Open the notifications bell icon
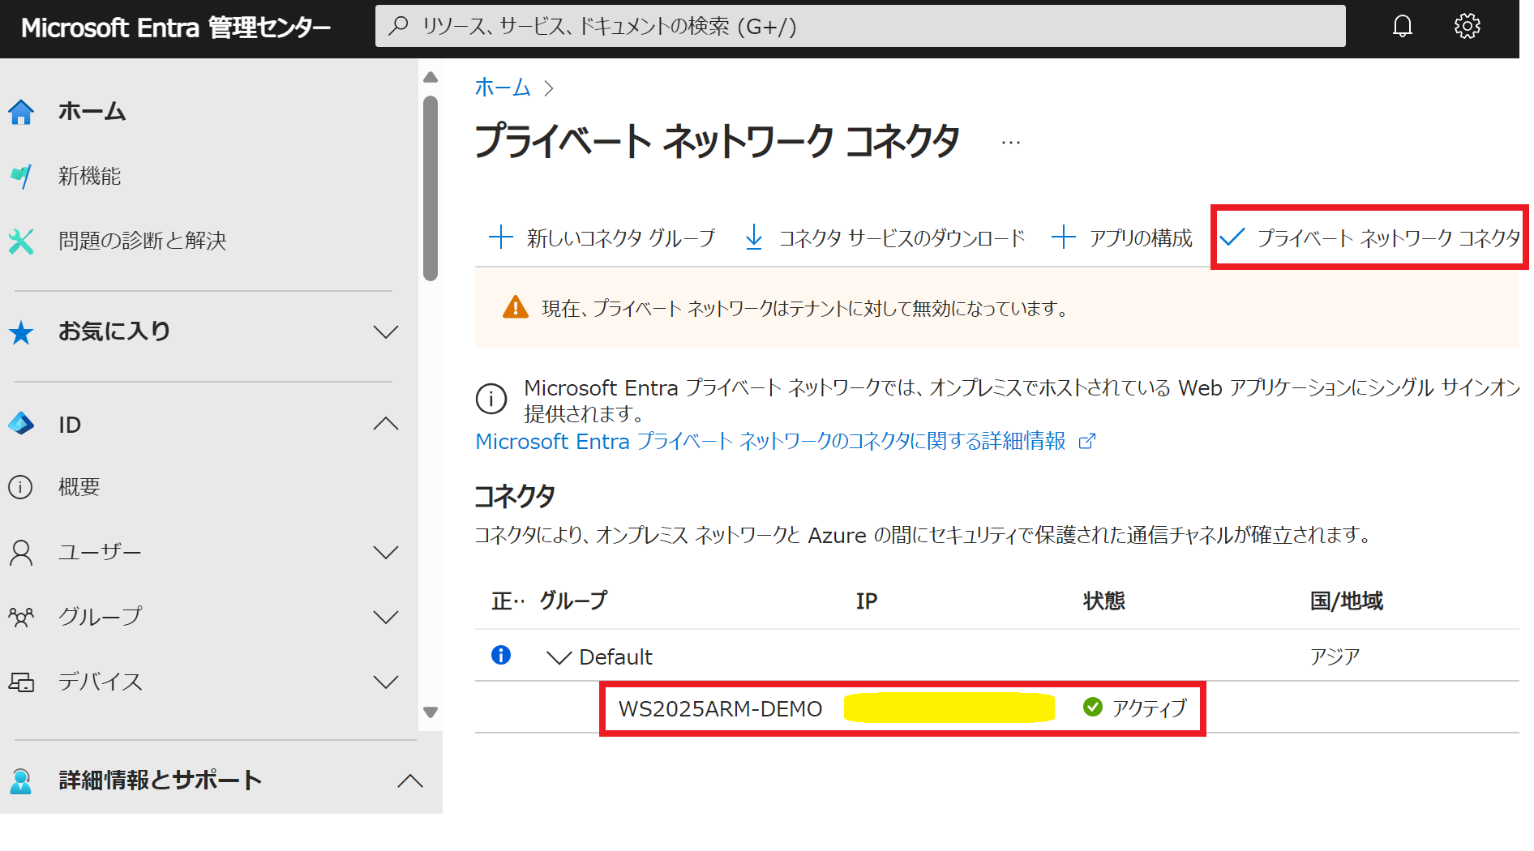This screenshot has width=1534, height=851. tap(1403, 27)
